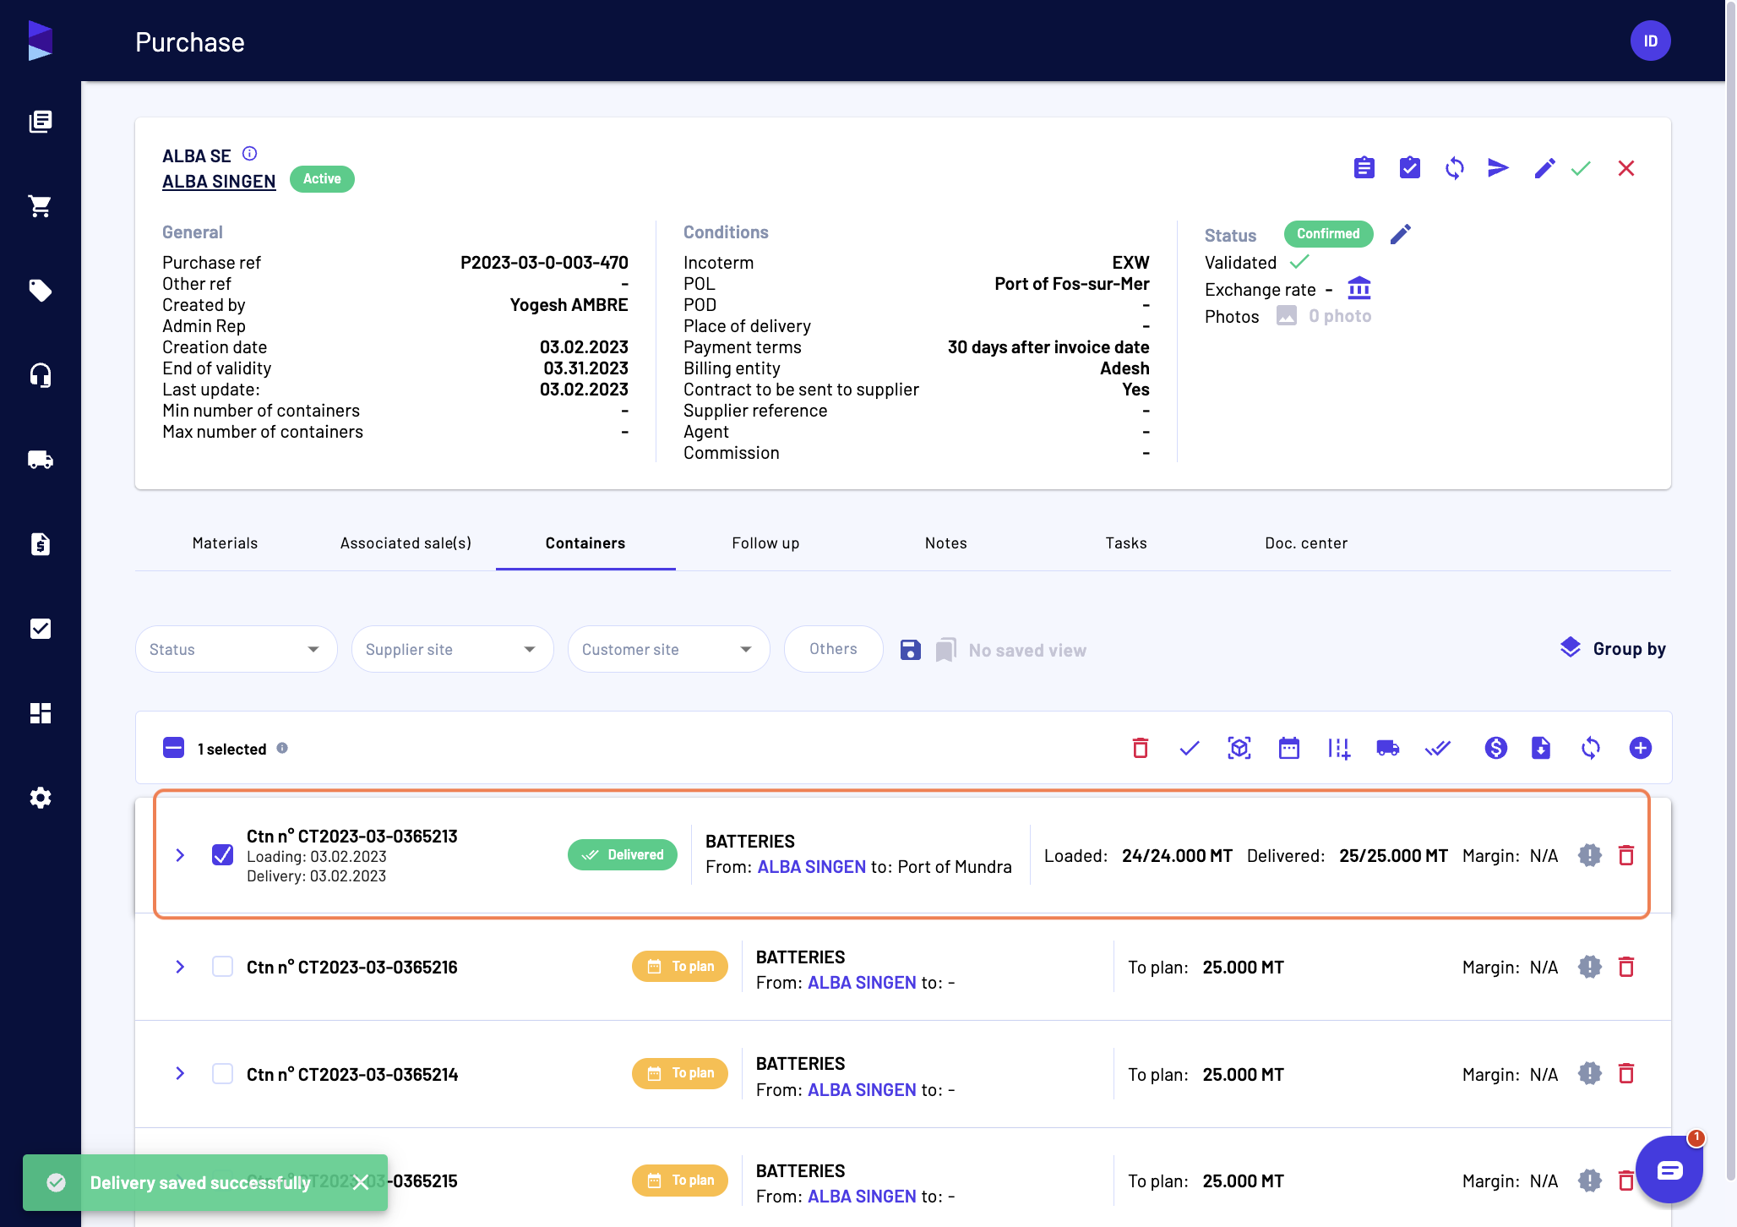Image resolution: width=1737 pixels, height=1227 pixels.
Task: Open the price tag sidebar icon
Action: pos(40,291)
